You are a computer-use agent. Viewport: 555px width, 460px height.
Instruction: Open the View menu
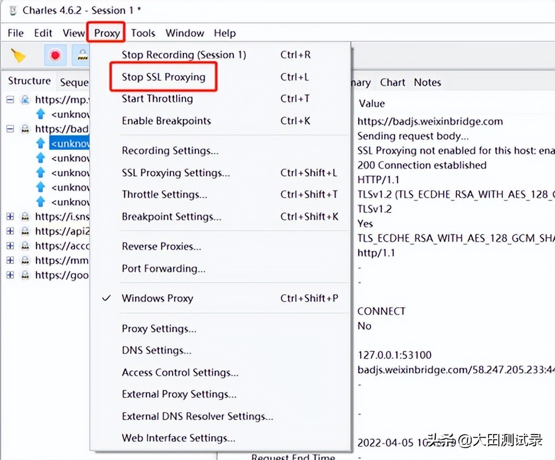pyautogui.click(x=73, y=33)
